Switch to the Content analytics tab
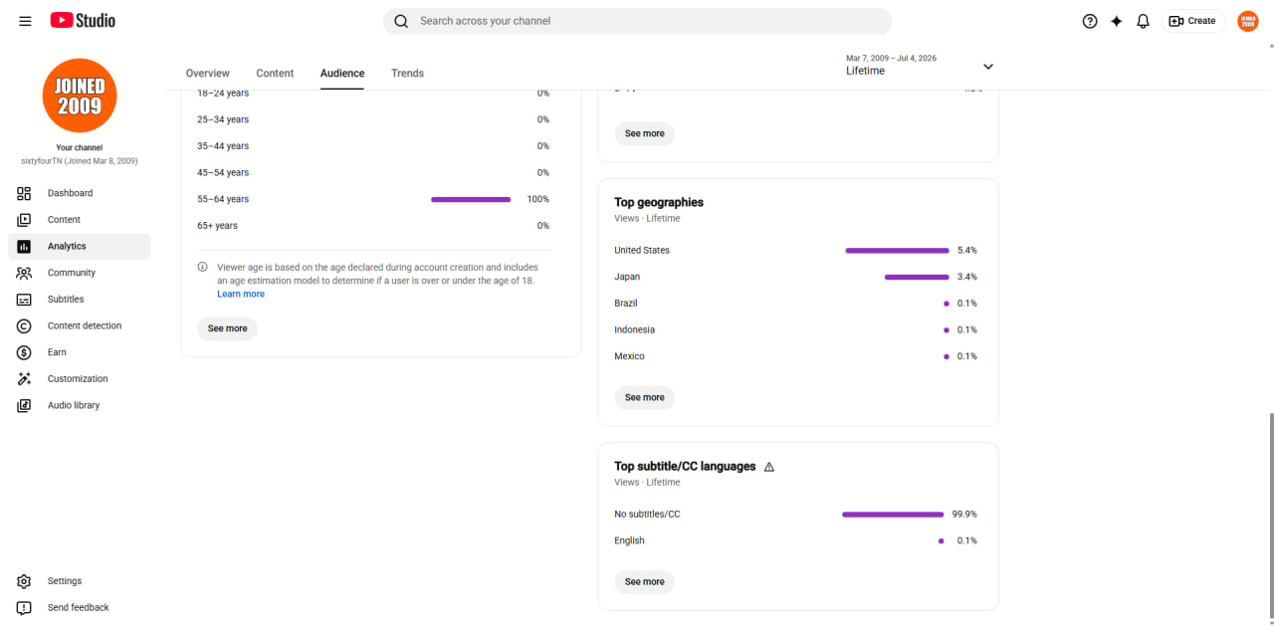The image size is (1274, 626). tap(275, 74)
